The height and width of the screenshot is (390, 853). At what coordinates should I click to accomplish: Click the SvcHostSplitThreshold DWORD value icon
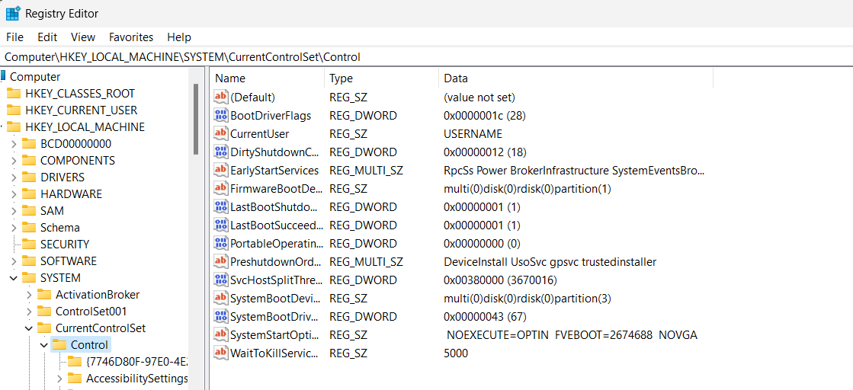pyautogui.click(x=221, y=280)
